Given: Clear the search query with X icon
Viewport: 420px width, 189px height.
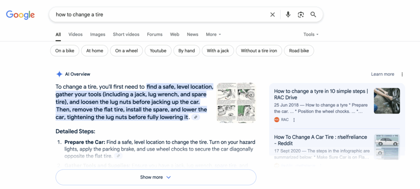Looking at the screenshot, I should pyautogui.click(x=272, y=15).
